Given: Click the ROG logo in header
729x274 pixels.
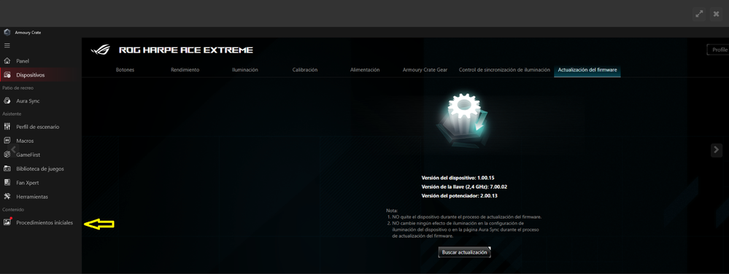Looking at the screenshot, I should pyautogui.click(x=101, y=50).
